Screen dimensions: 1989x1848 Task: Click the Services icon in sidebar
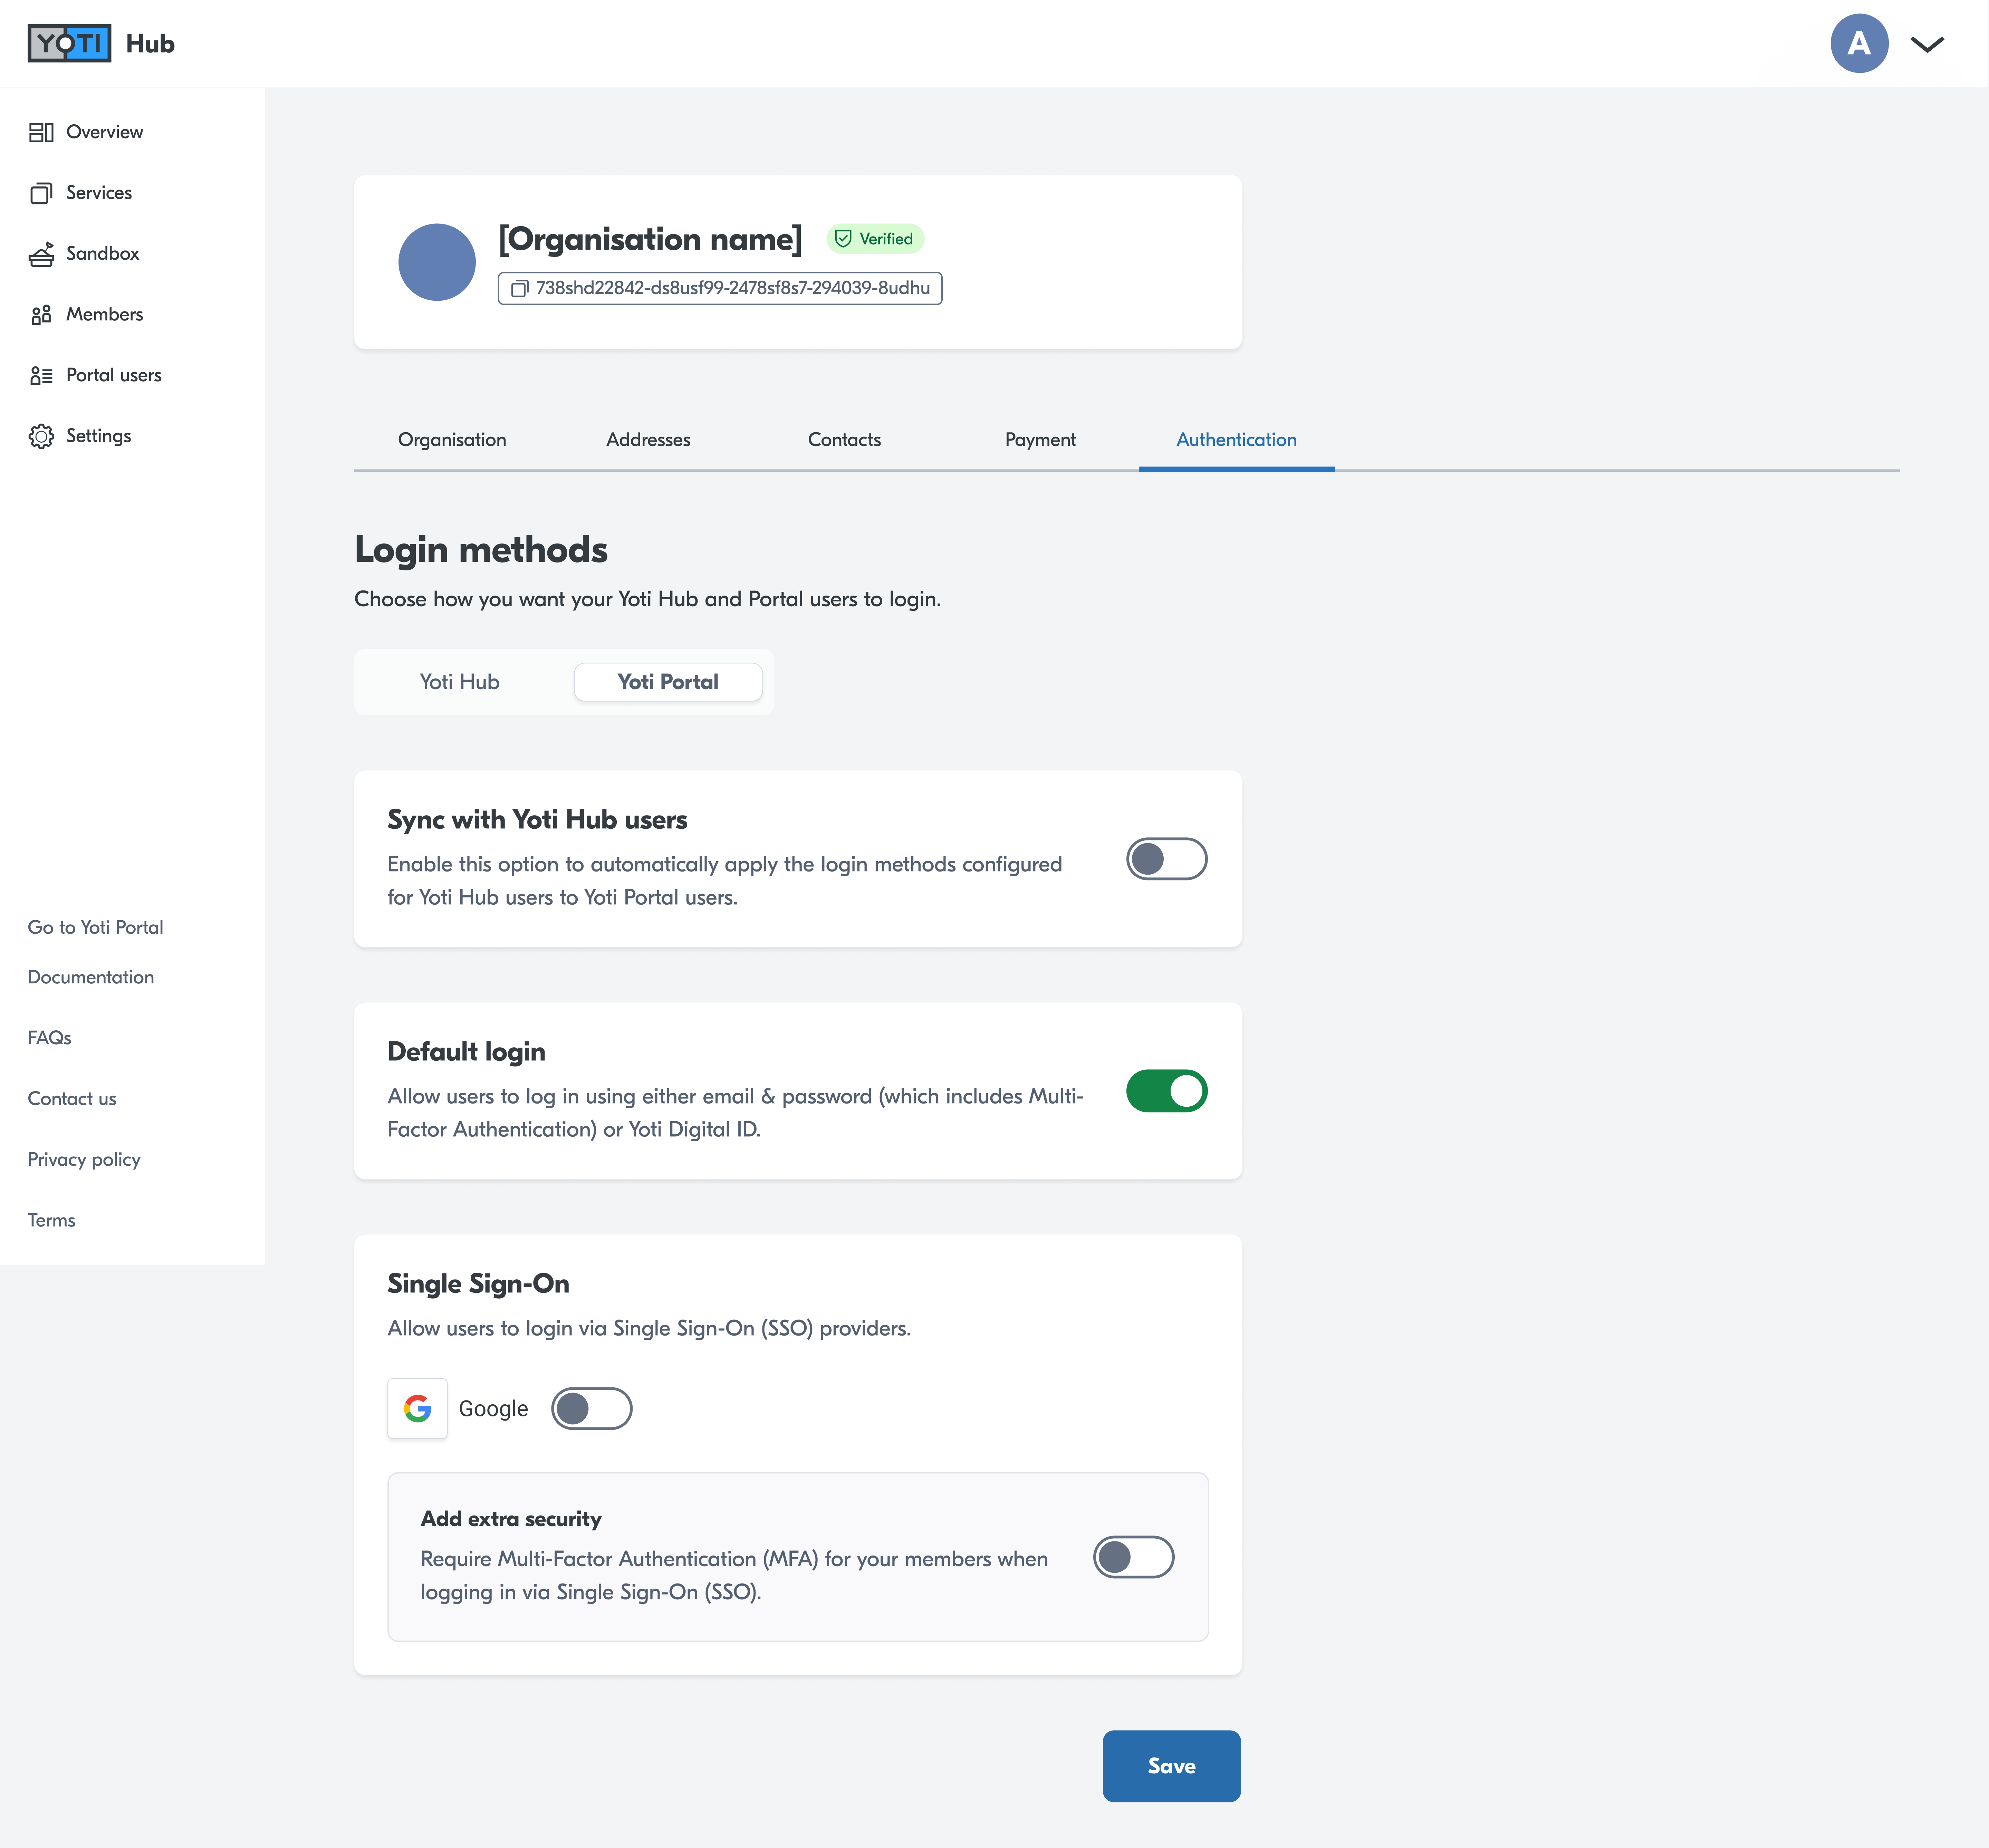[x=41, y=193]
